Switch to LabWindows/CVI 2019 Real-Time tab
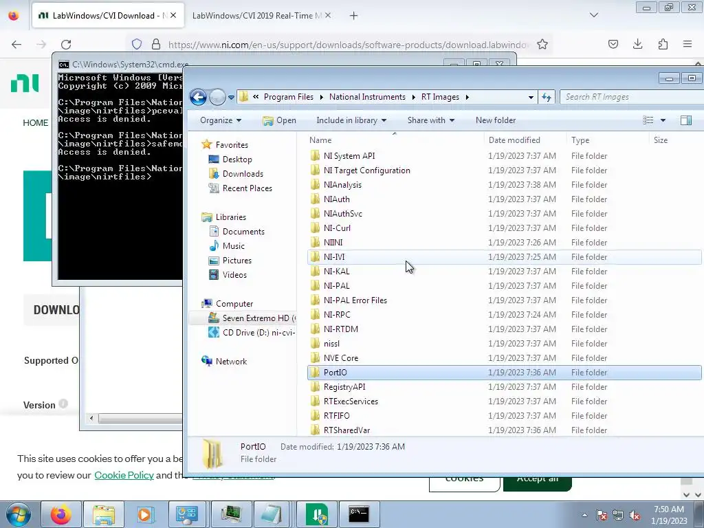 pyautogui.click(x=256, y=16)
